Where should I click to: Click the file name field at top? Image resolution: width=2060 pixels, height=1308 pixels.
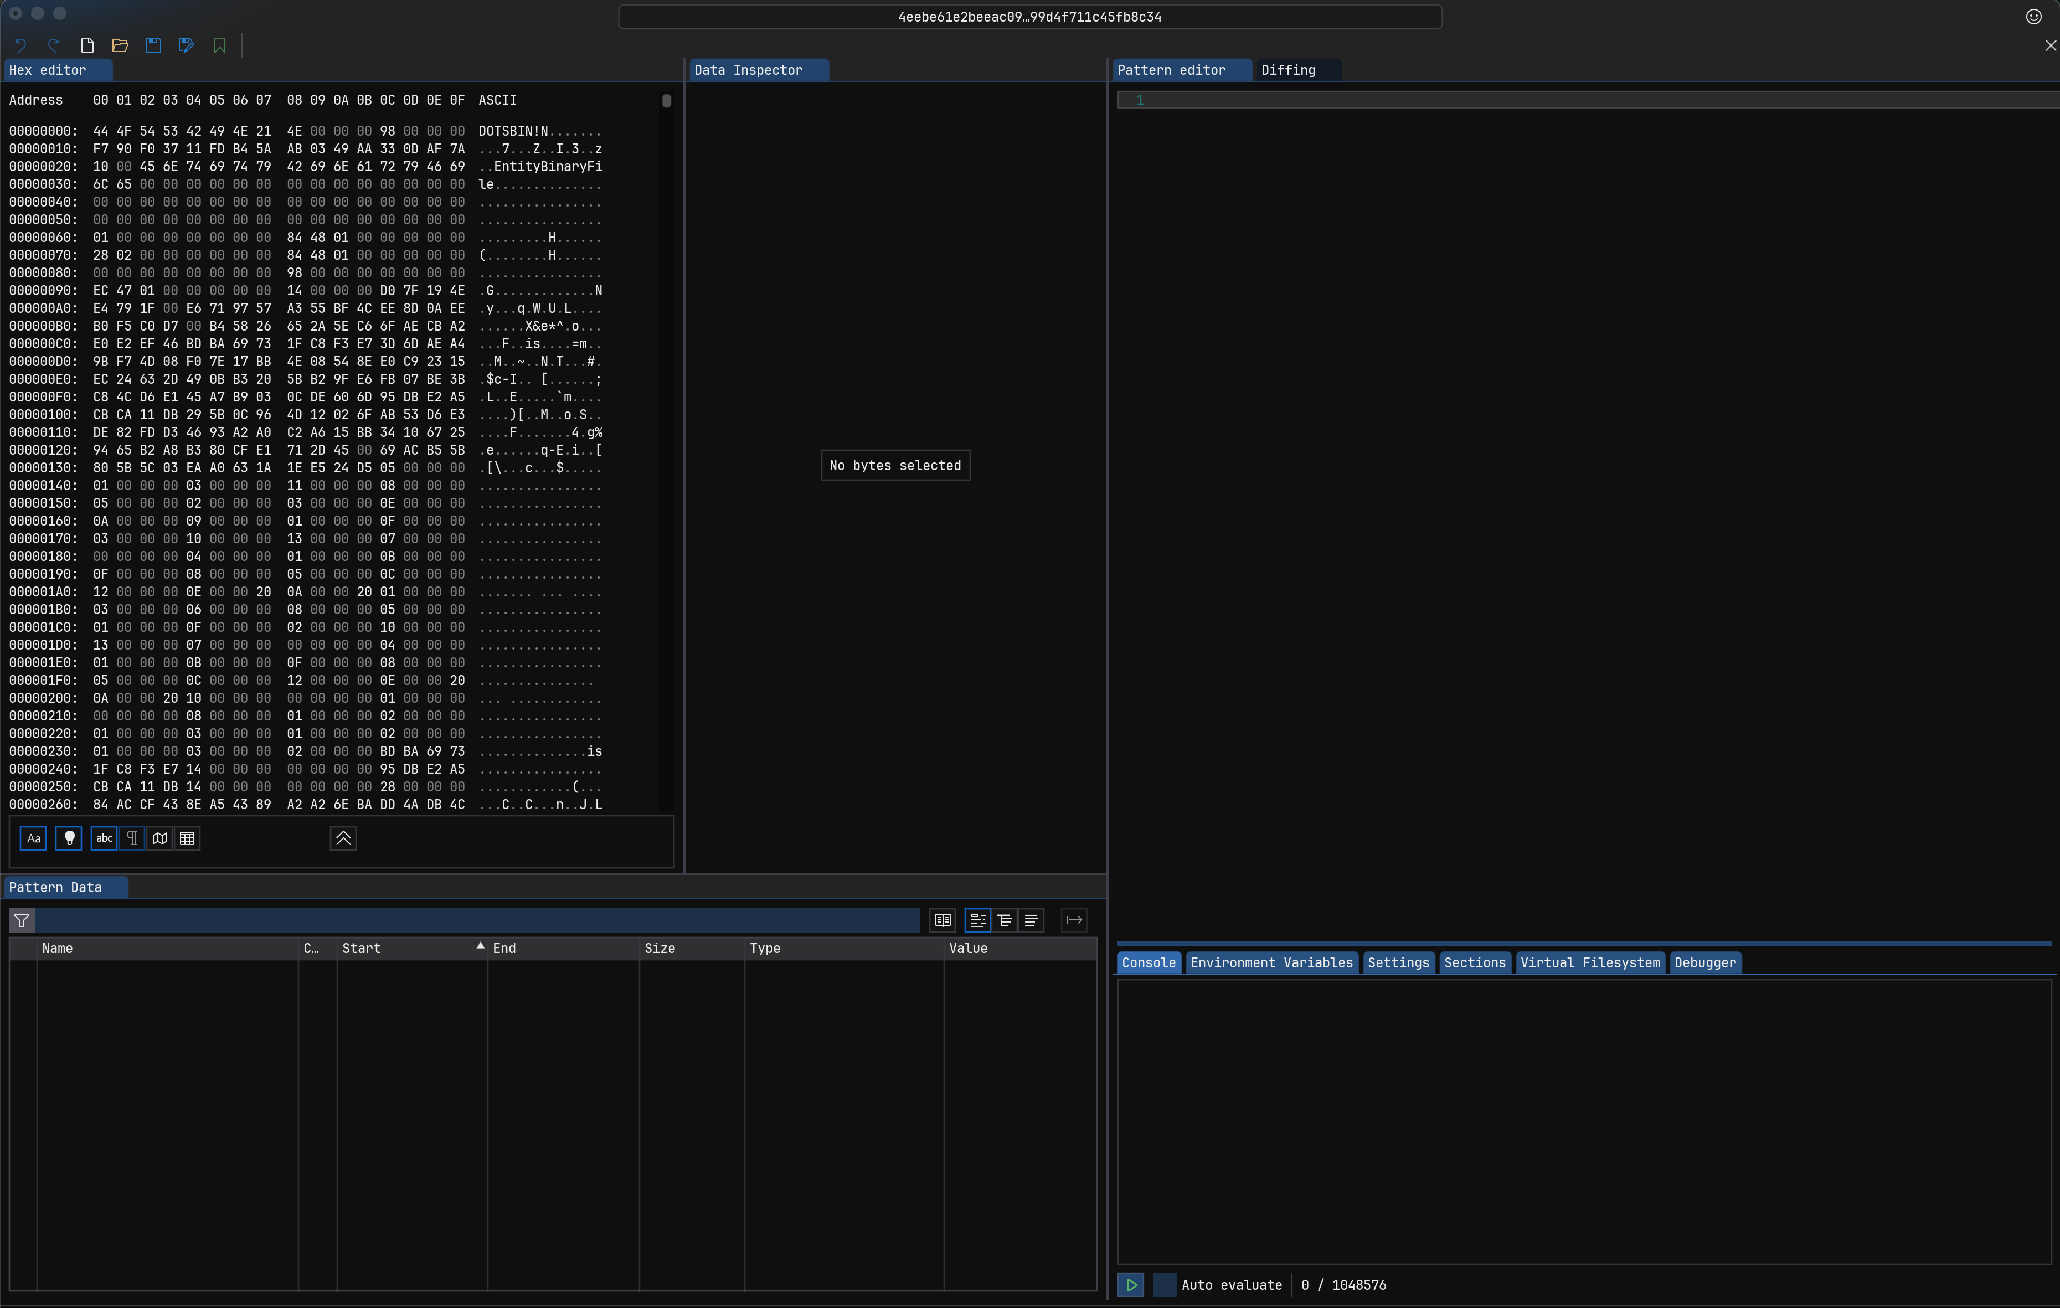click(x=1029, y=16)
